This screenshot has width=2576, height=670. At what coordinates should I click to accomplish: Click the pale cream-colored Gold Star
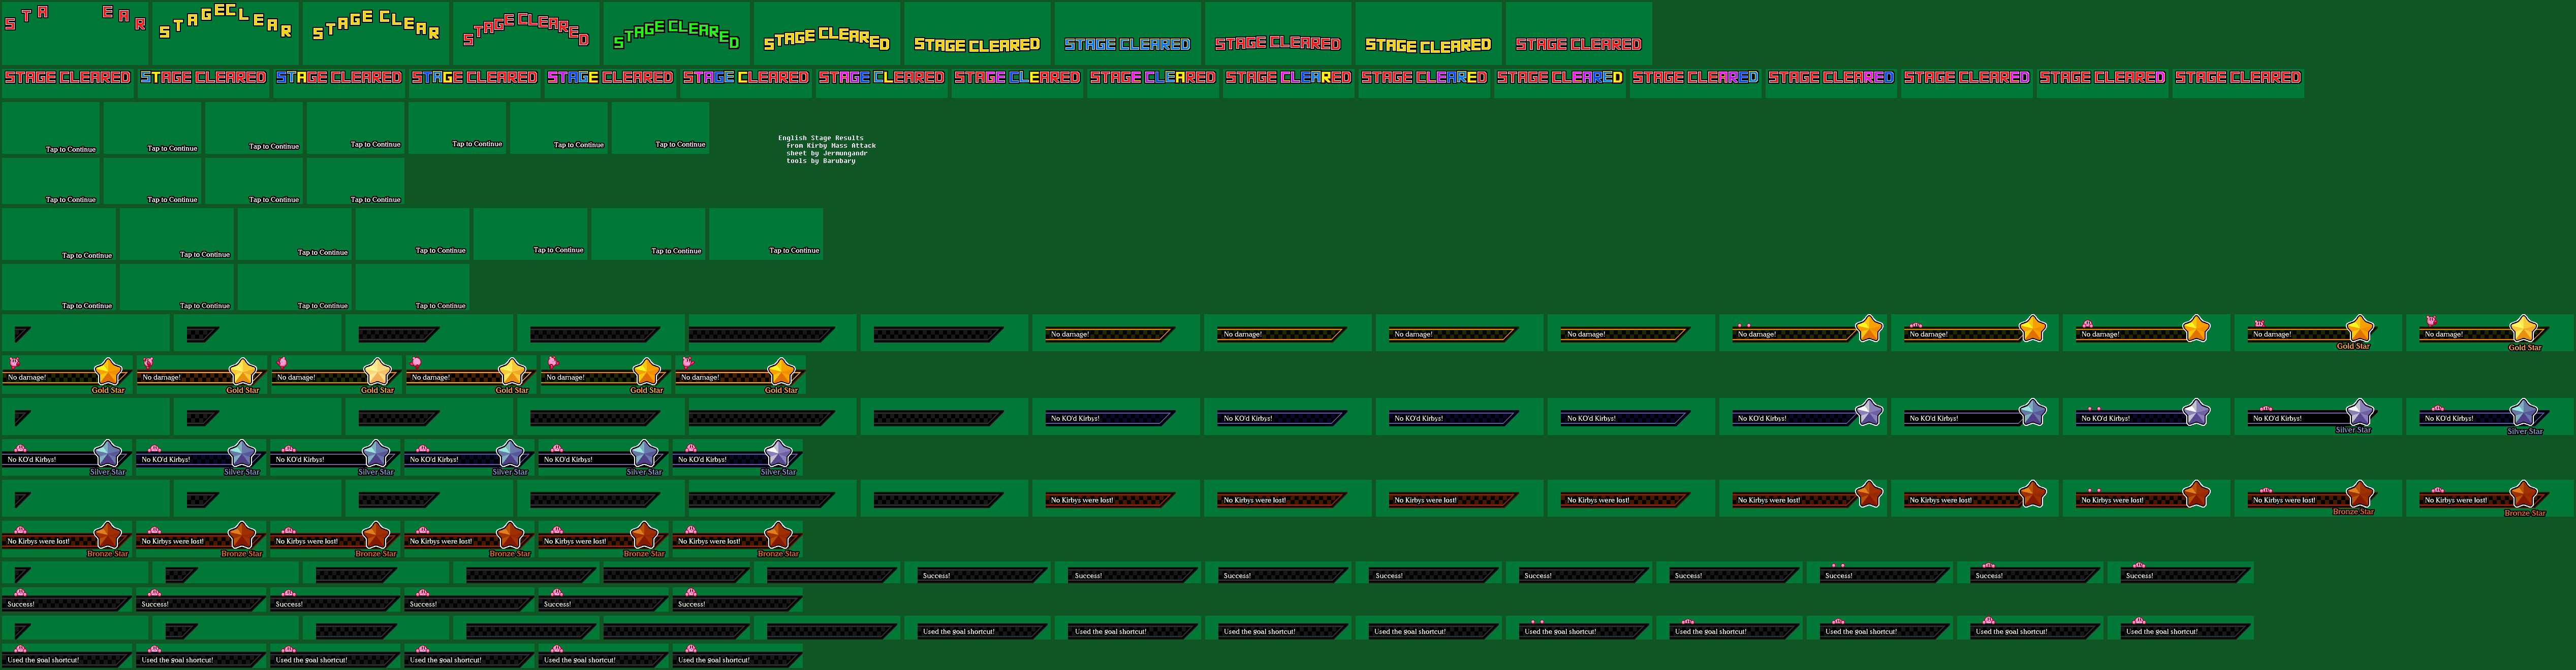(377, 373)
